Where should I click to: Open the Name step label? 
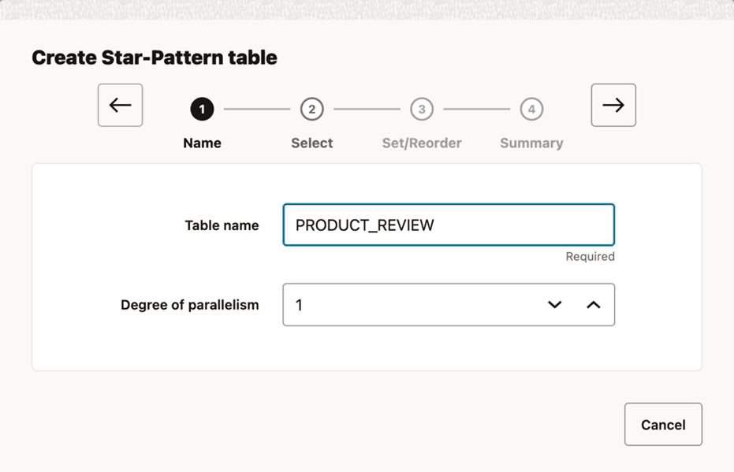click(202, 143)
